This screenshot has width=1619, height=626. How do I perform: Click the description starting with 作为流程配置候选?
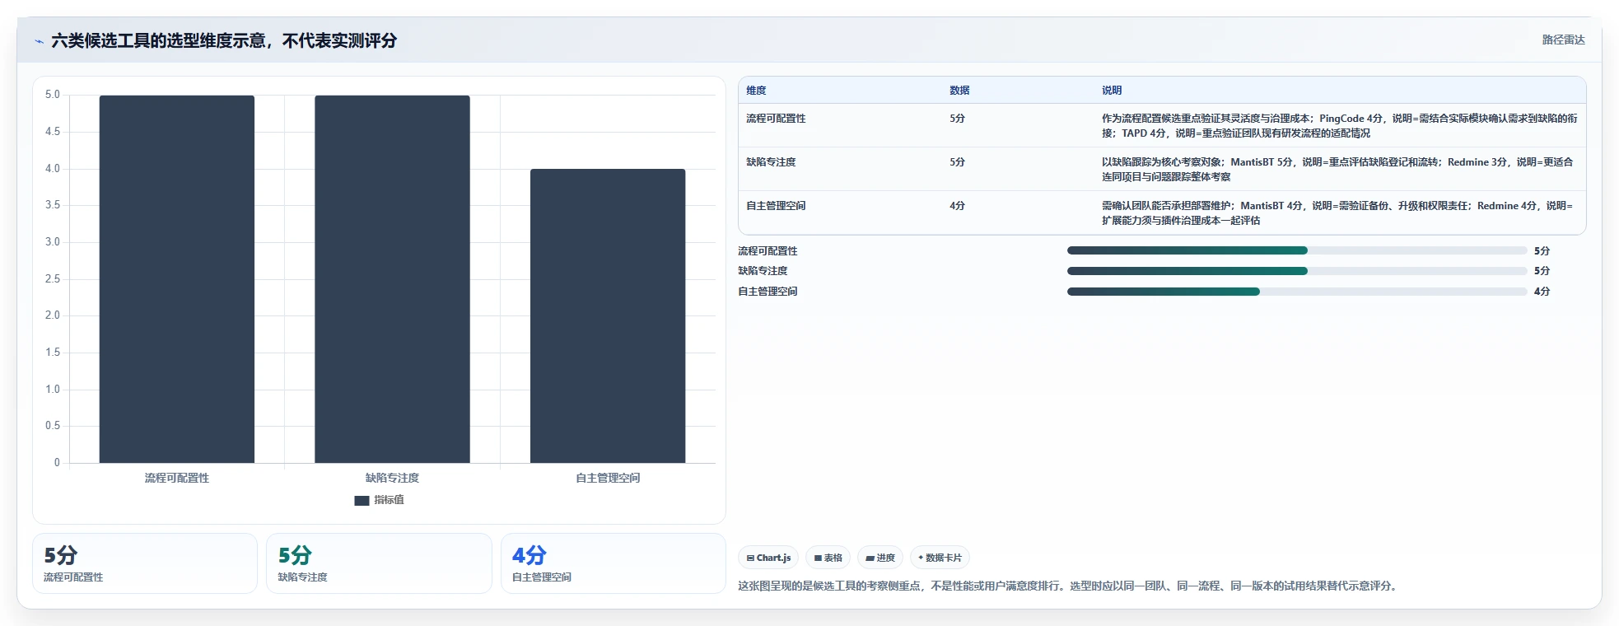click(x=1340, y=126)
